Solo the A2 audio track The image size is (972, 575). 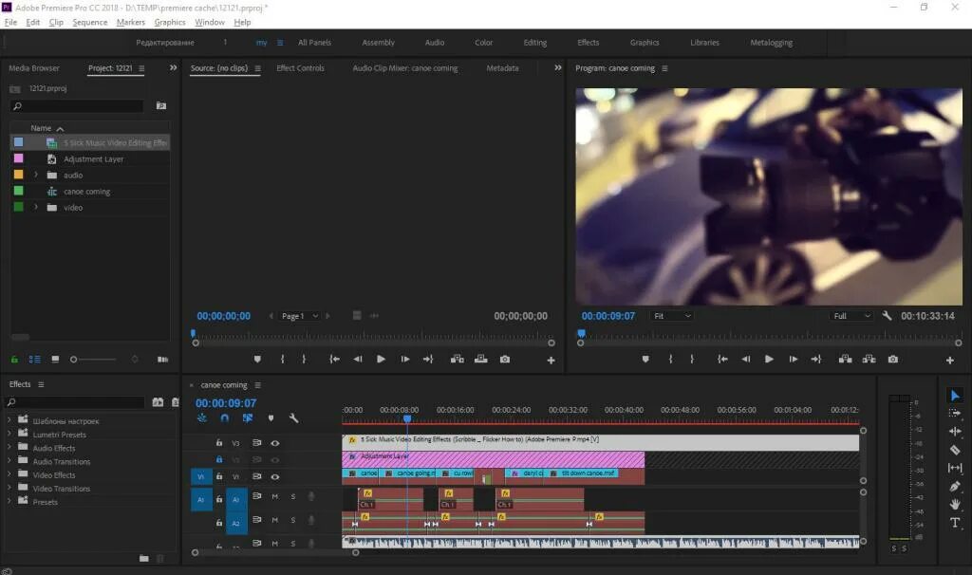(292, 520)
